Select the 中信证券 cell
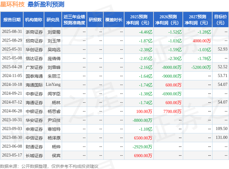This screenshot has height=169, width=229. coord(34,138)
